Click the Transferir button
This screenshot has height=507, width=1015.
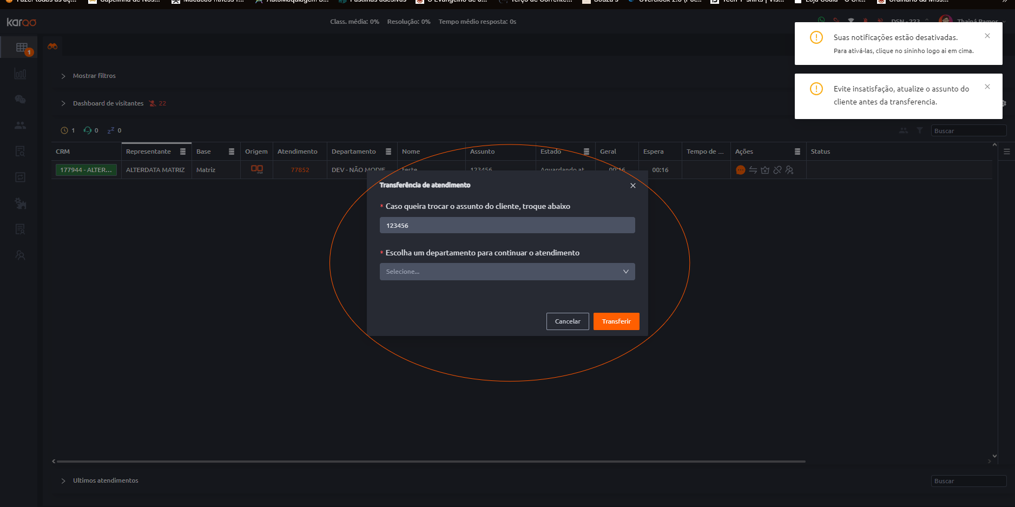point(616,321)
